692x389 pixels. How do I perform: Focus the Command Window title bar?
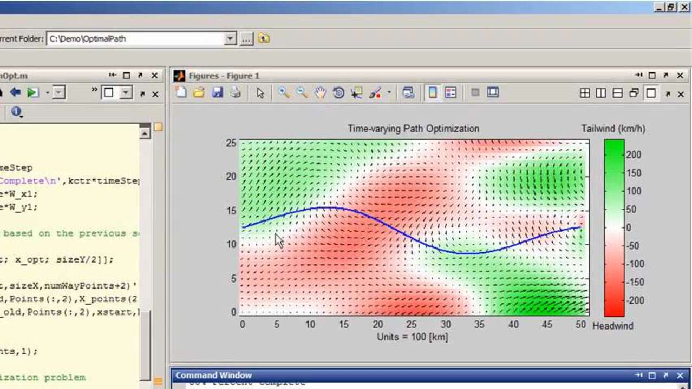214,375
